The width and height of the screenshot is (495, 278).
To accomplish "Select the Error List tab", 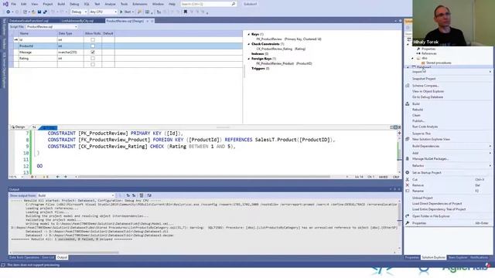I will [48, 257].
